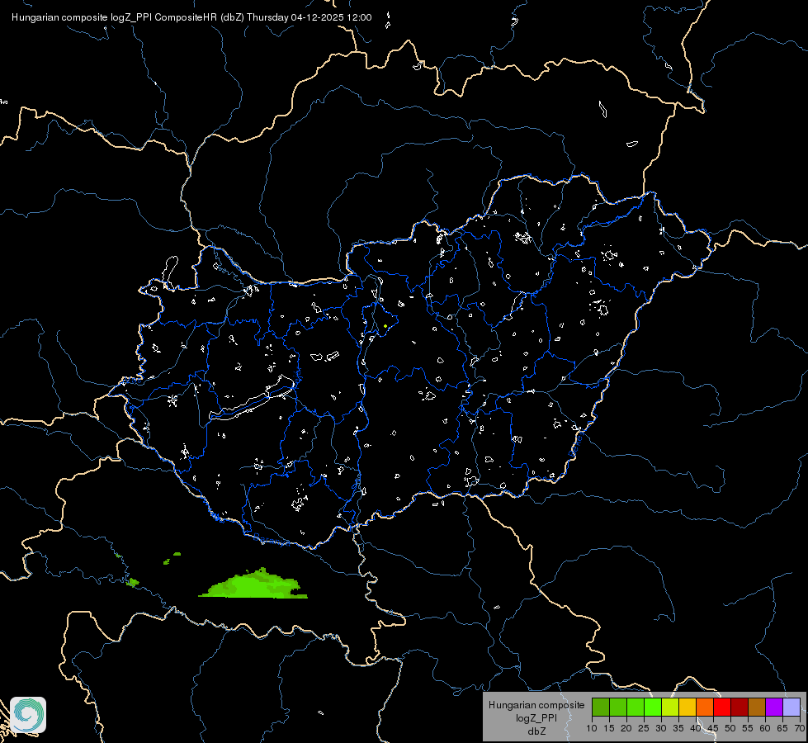
Task: Click the 50–55 dBZ dark red swatch
Action: (x=739, y=707)
